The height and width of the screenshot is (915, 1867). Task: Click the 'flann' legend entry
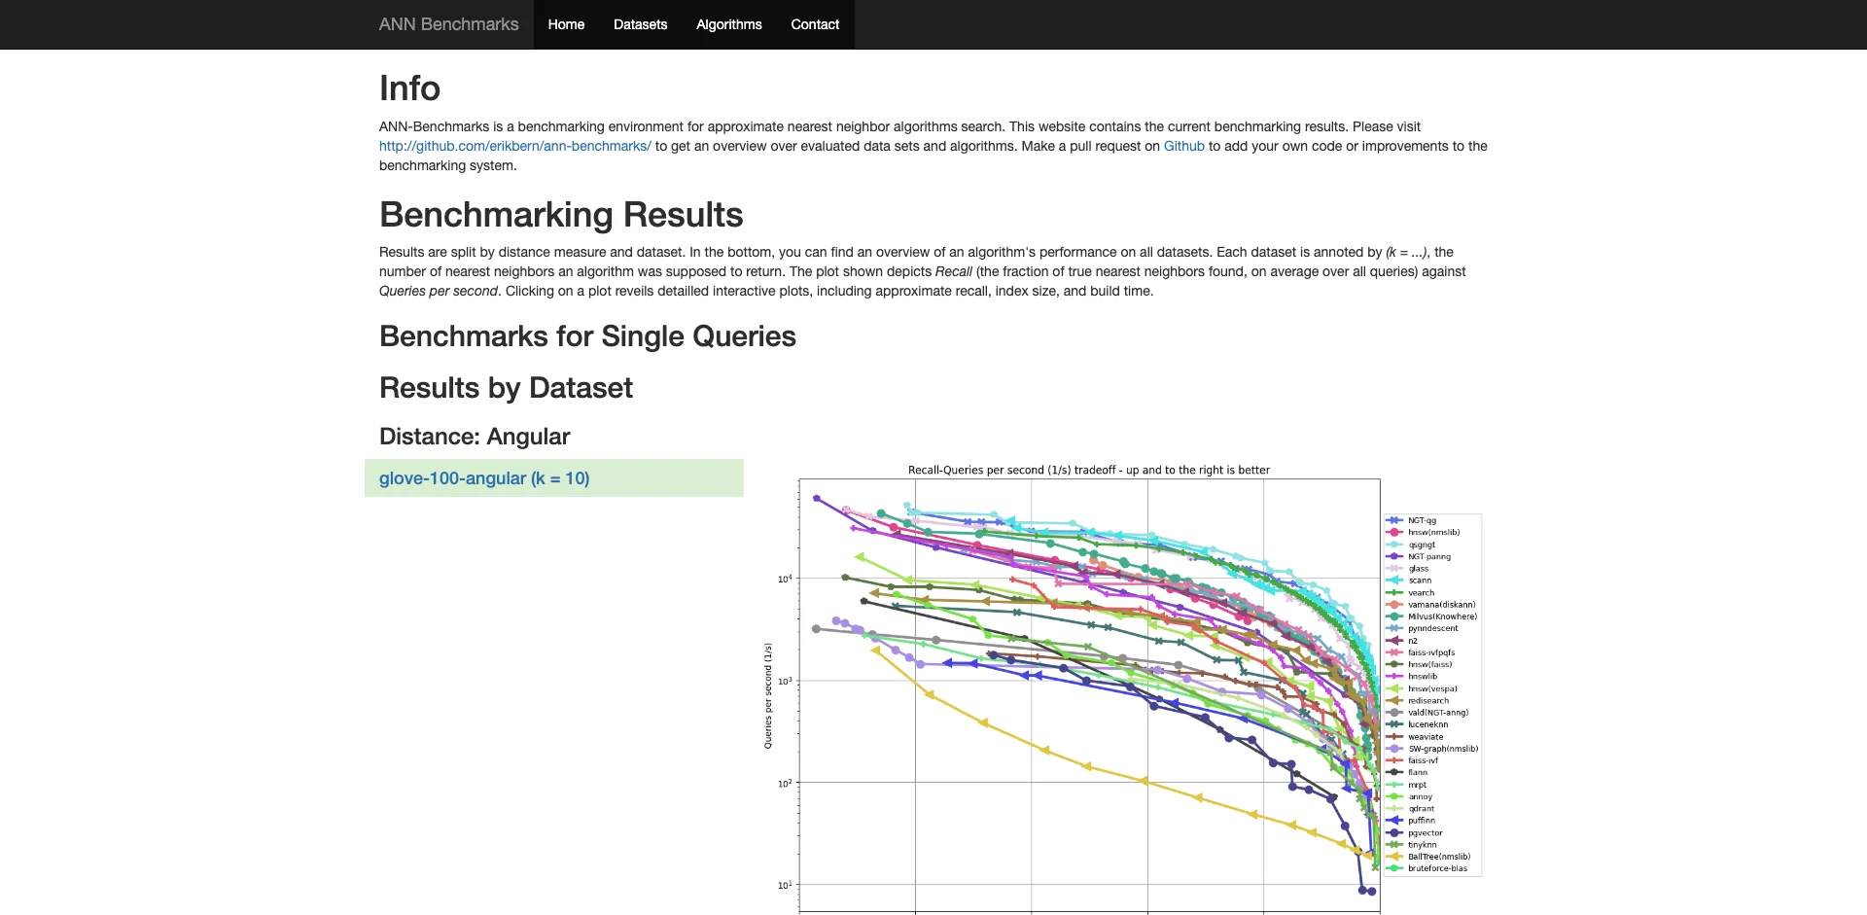(x=1418, y=773)
